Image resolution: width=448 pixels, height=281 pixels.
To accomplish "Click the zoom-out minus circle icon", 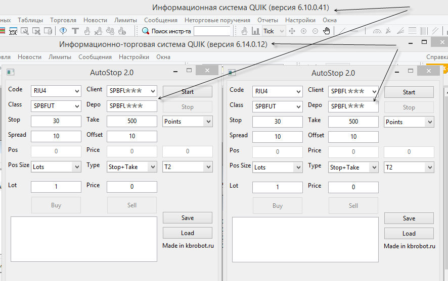I will click(315, 31).
